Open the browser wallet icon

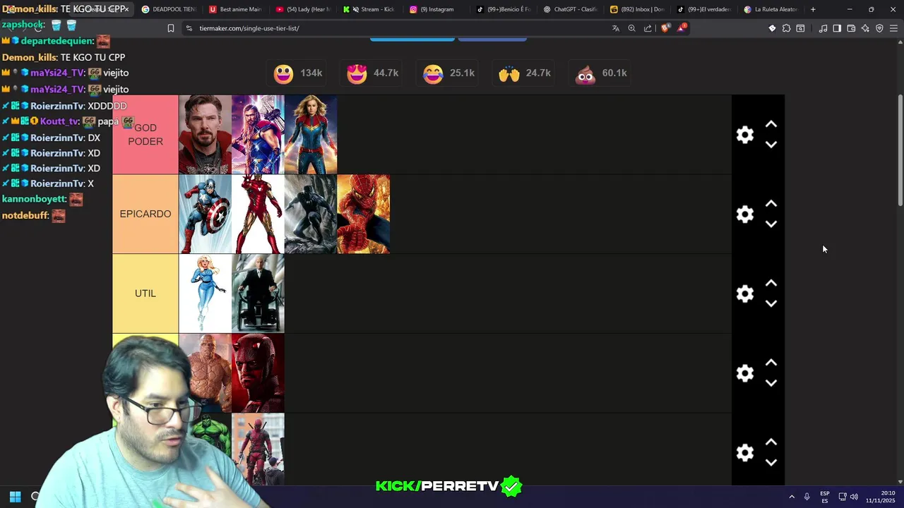coord(851,28)
